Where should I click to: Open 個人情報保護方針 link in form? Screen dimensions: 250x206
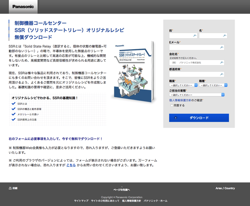180,100
